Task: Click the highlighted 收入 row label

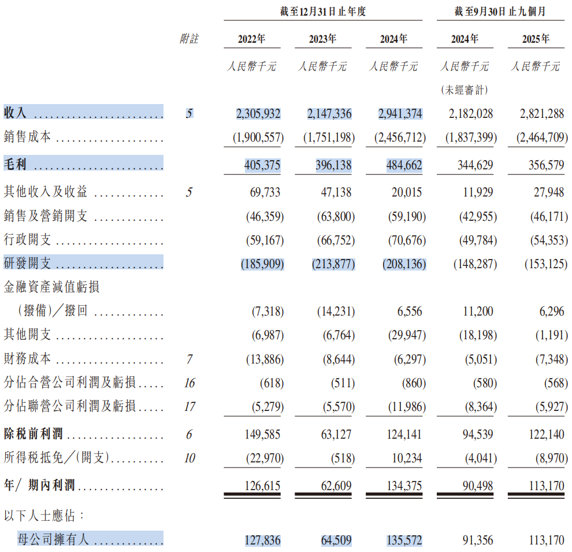Action: point(16,113)
